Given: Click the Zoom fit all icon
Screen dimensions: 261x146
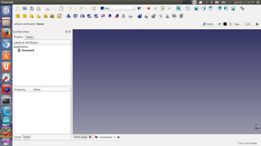Looking at the screenshot, I should 178,8.
